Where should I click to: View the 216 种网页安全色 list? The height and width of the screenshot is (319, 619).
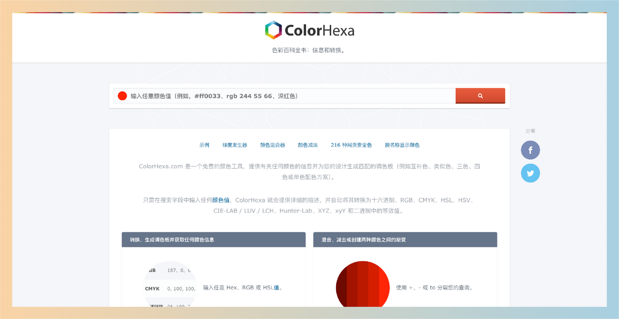point(351,145)
